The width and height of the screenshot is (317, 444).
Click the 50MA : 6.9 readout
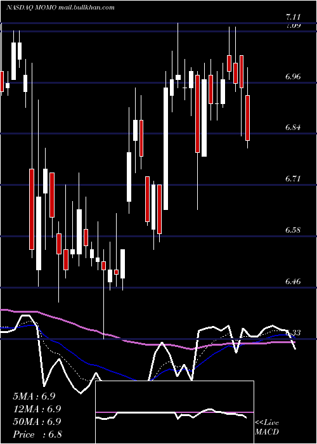tap(37, 422)
